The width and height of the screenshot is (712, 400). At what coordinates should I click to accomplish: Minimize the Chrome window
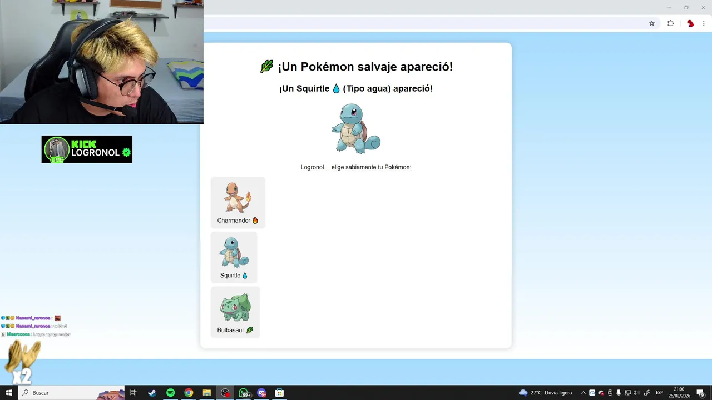click(x=669, y=7)
